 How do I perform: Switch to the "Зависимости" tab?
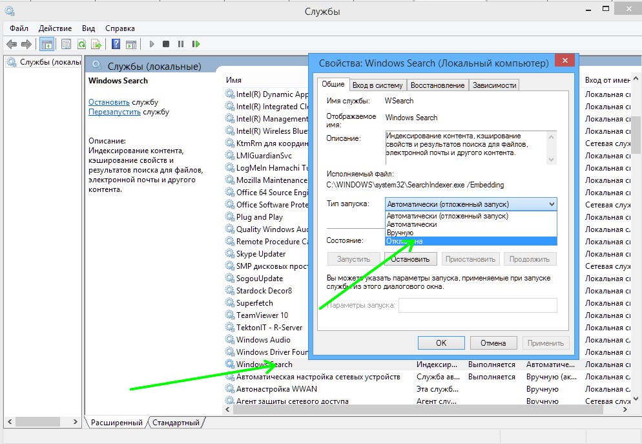[494, 85]
